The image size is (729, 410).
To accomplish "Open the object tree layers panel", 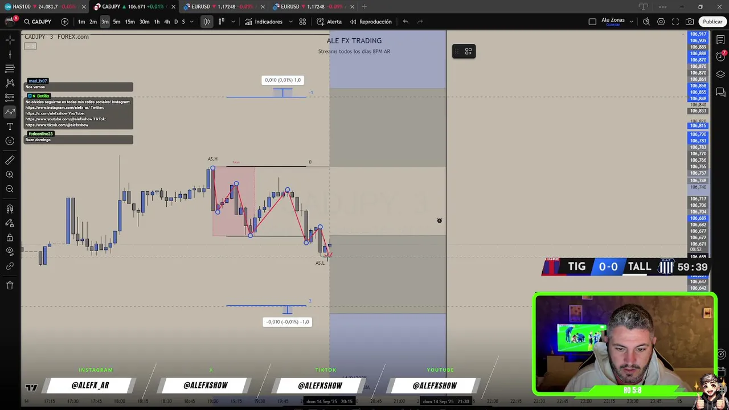I will (720, 75).
